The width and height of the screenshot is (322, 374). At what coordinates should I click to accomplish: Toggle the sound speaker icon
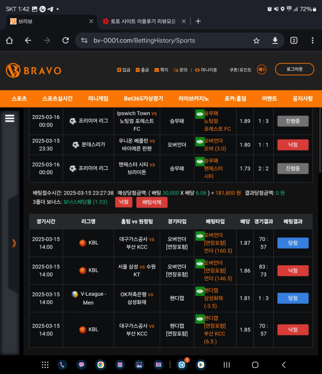coord(262,70)
